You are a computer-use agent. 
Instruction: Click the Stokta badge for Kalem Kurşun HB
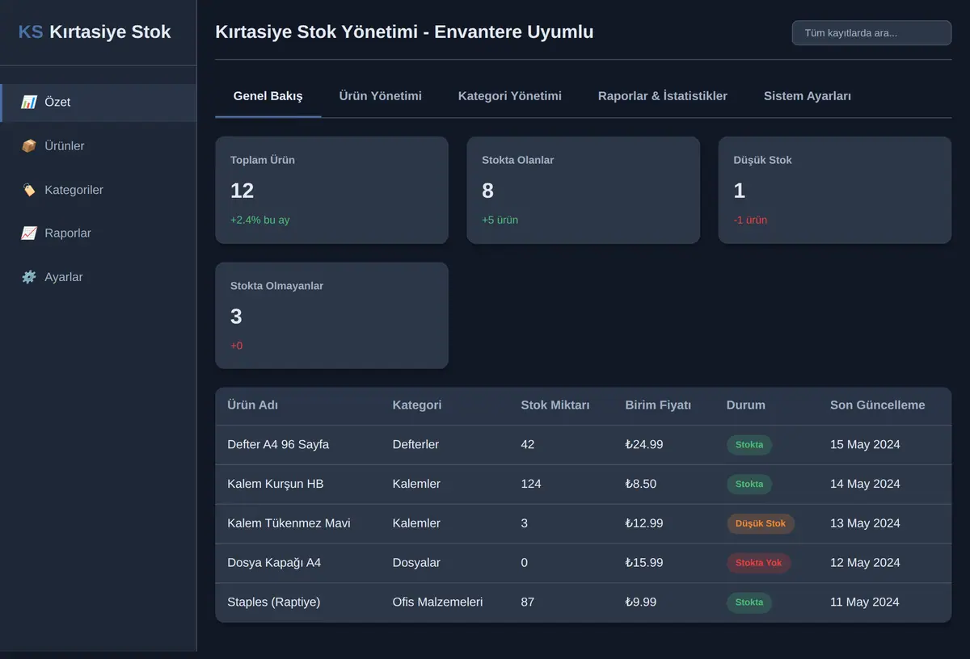[749, 485]
